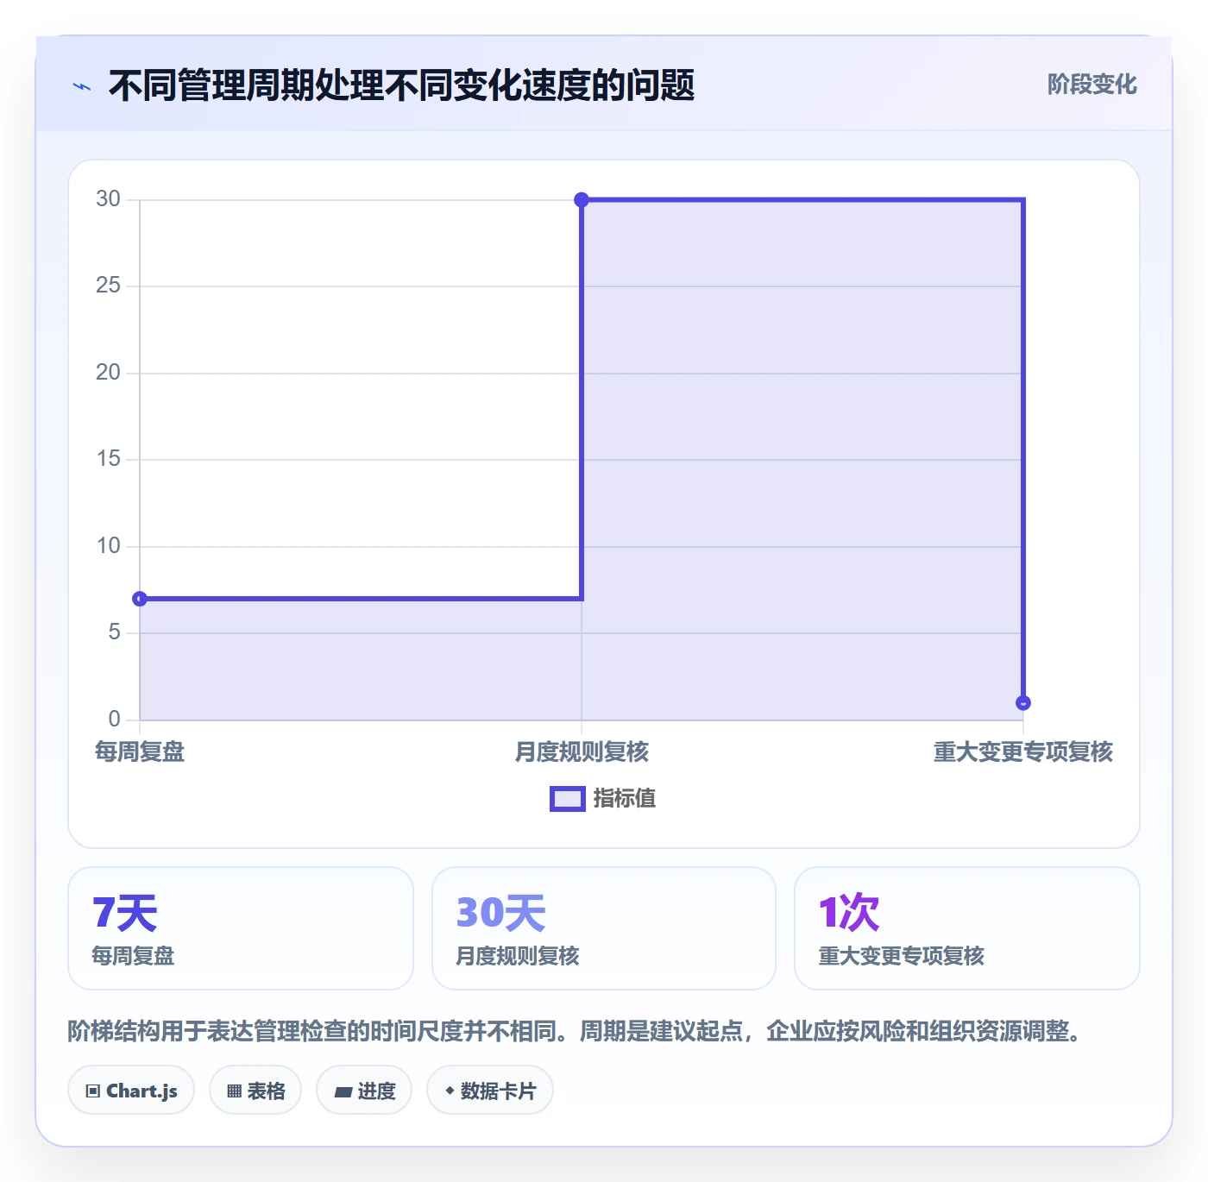Click 每周复盘 caption in the 7天 card
1208x1182 pixels.
(134, 956)
